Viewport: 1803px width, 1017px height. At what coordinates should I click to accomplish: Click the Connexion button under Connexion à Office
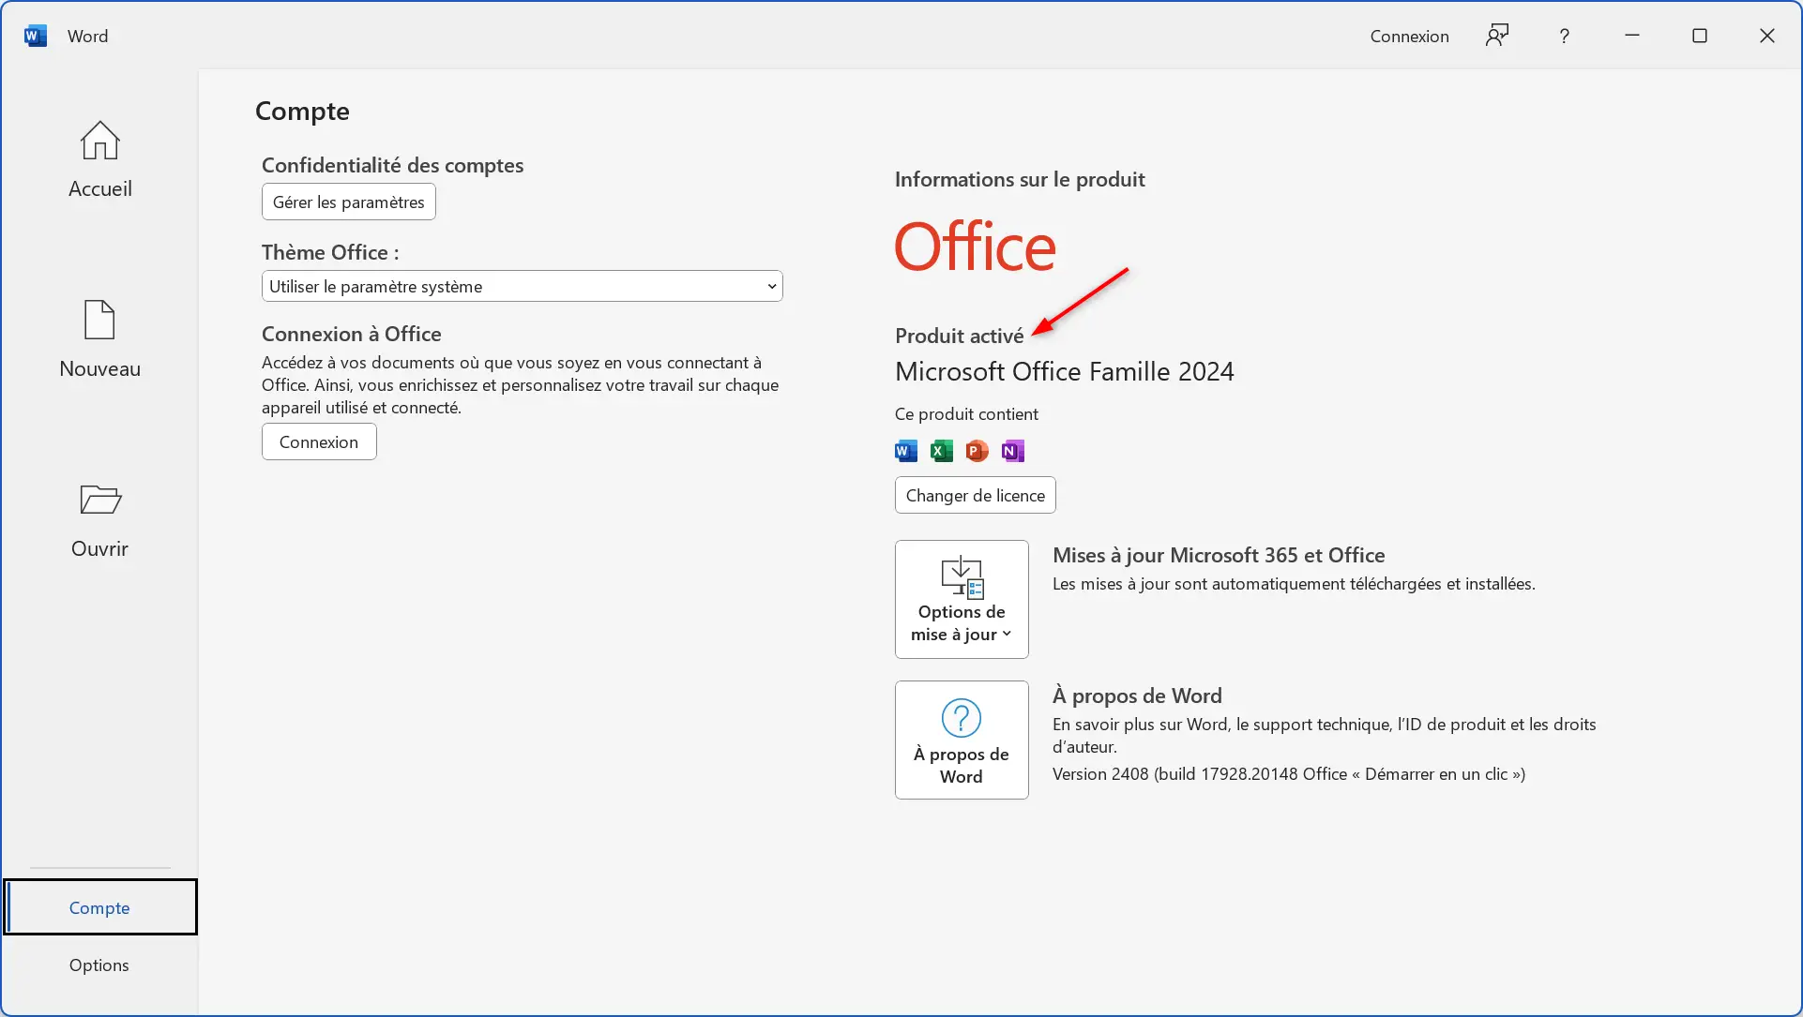point(318,441)
